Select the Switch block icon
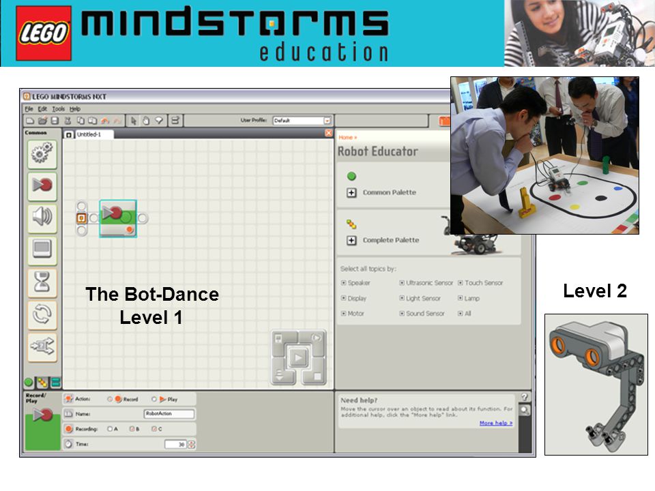Viewport: 655px width, 491px height. click(42, 347)
